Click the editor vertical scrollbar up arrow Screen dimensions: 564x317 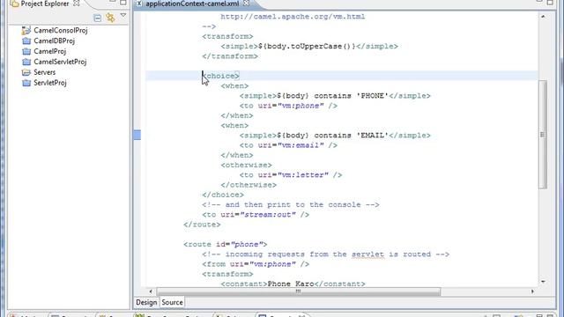[543, 17]
